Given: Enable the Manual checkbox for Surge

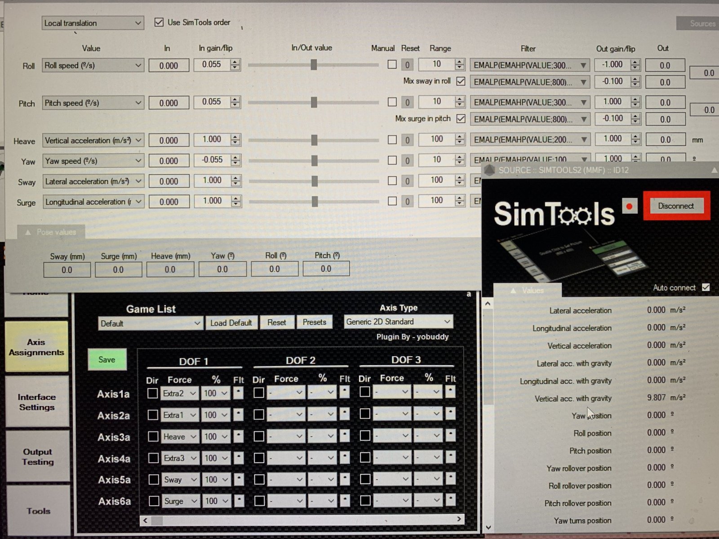Looking at the screenshot, I should (392, 201).
